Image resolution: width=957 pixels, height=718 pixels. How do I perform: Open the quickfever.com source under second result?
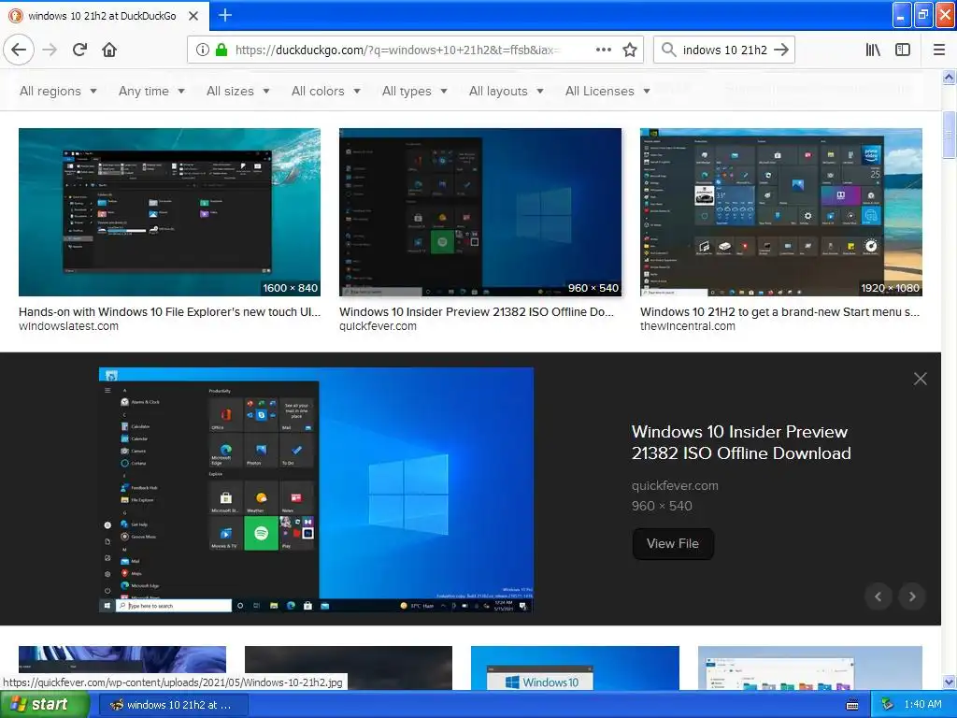[378, 326]
